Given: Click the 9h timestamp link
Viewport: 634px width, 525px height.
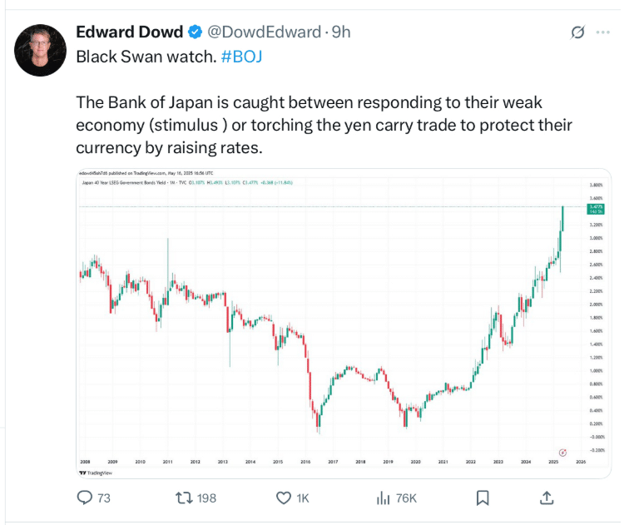Looking at the screenshot, I should coord(341,32).
